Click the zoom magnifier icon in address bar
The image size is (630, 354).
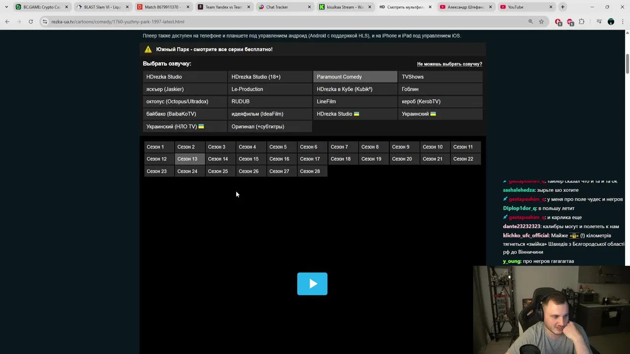coord(531,22)
